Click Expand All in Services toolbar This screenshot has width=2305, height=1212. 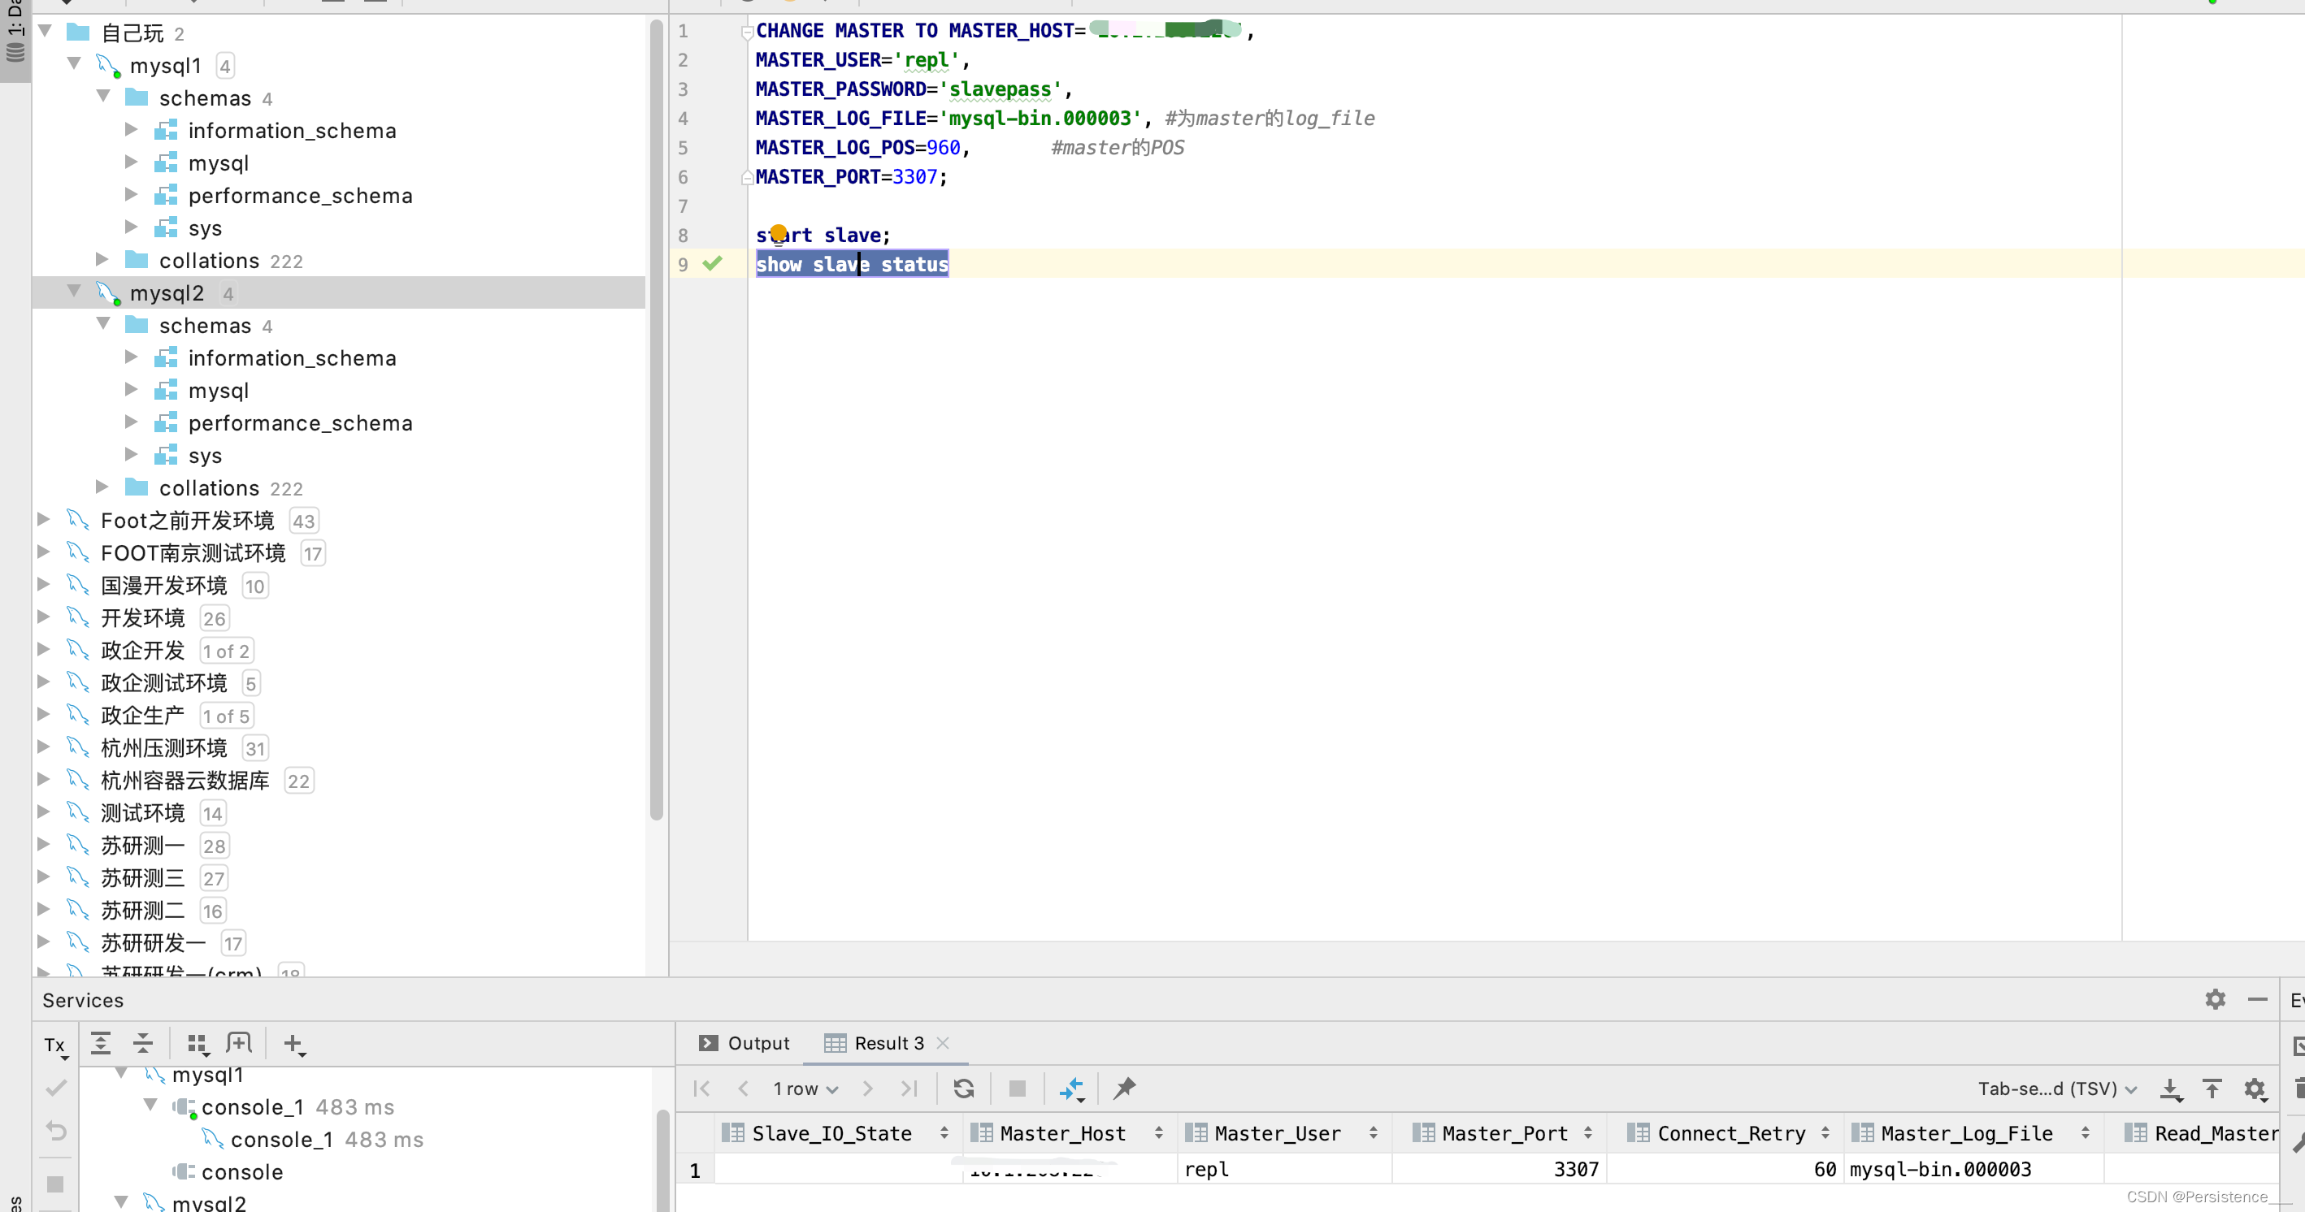click(100, 1043)
